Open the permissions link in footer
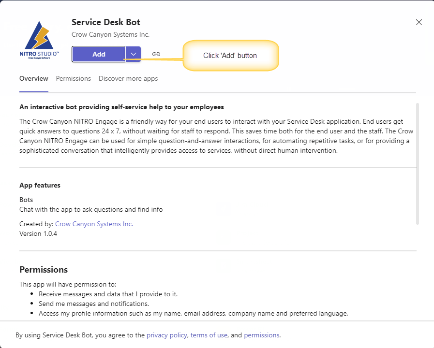Image resolution: width=434 pixels, height=348 pixels. 262,335
